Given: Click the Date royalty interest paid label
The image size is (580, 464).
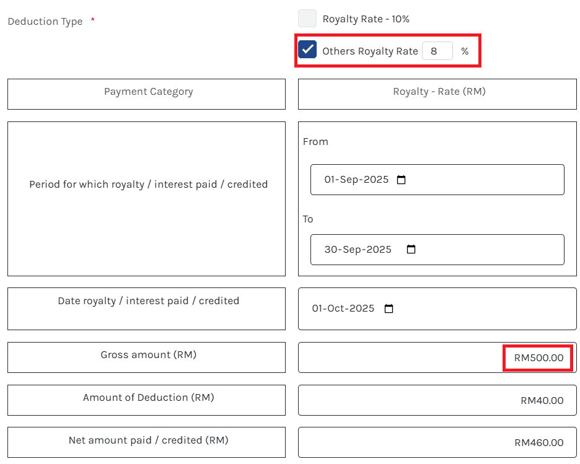Looking at the screenshot, I should click(146, 300).
